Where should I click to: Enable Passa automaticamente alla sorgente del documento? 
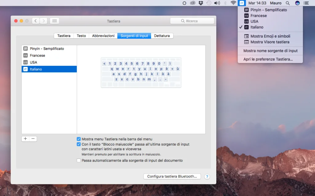tap(78, 160)
